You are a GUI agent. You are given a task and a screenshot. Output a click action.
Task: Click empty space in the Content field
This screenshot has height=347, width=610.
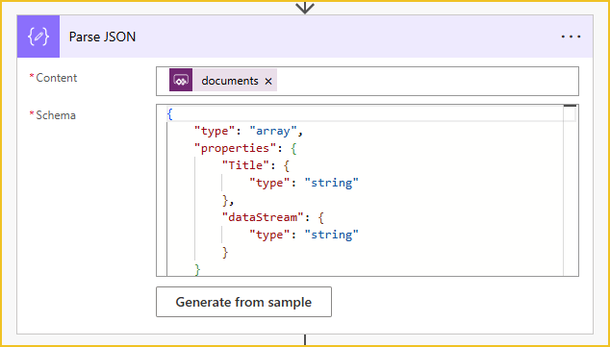428,81
